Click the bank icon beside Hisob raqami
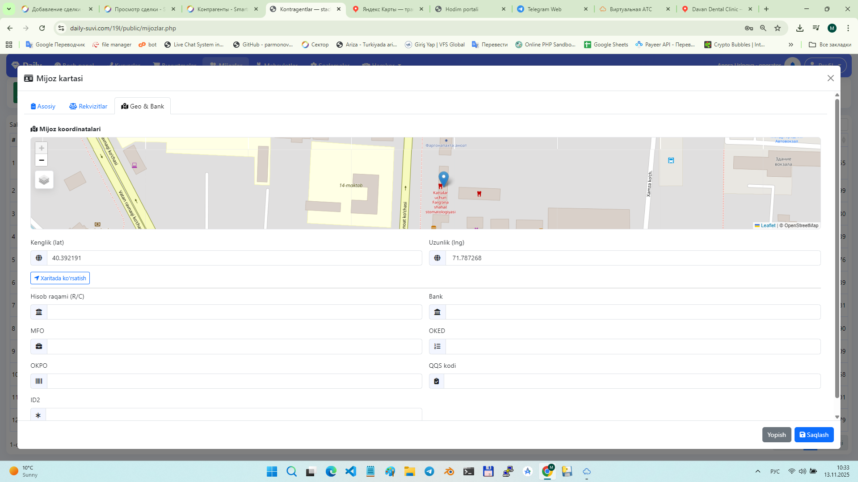 pyautogui.click(x=39, y=312)
